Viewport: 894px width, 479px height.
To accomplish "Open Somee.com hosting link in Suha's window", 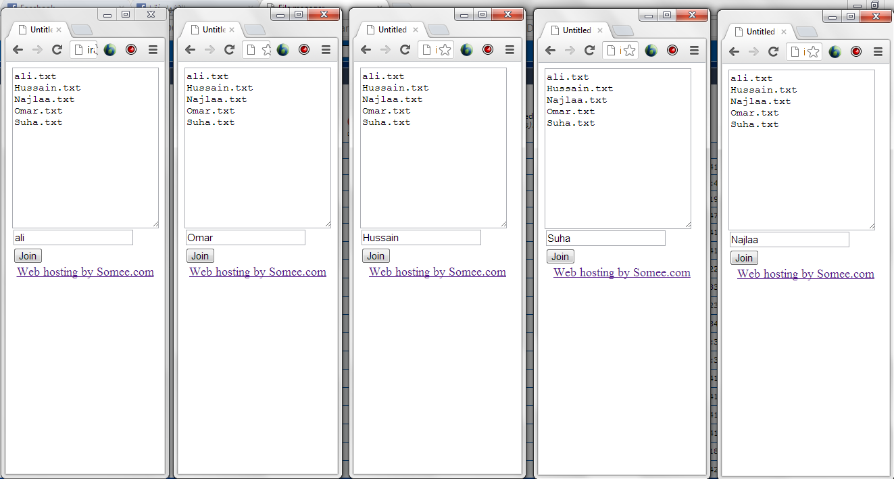I will click(622, 273).
